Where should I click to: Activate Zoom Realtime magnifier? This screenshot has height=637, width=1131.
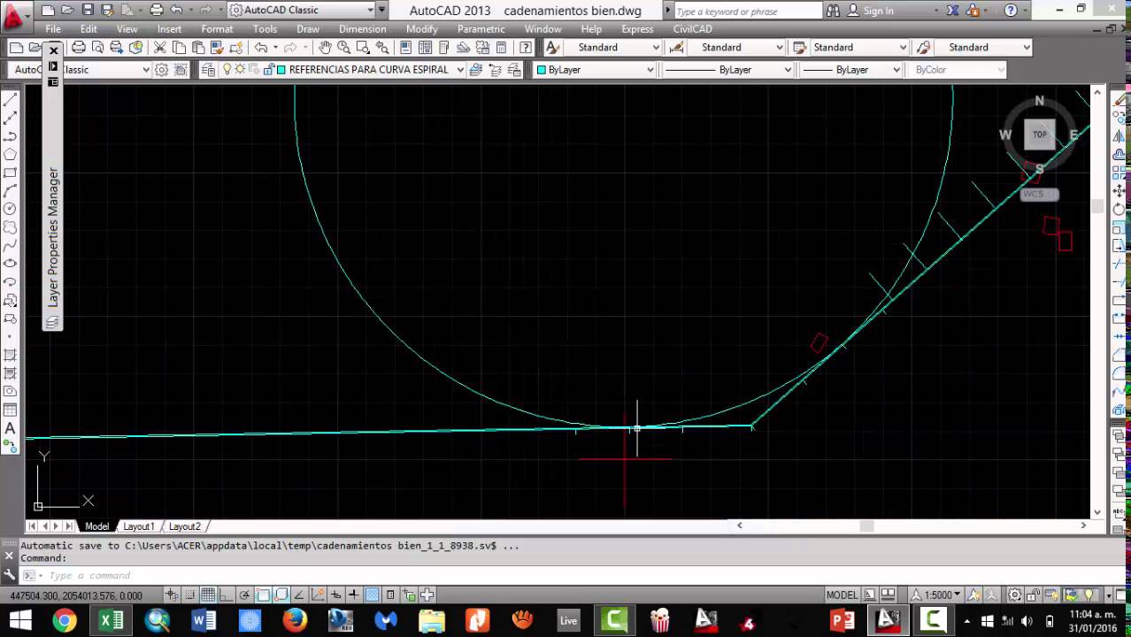(x=343, y=48)
